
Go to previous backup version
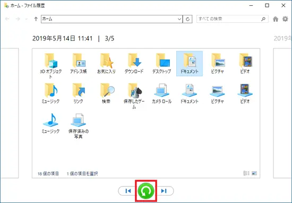coord(127,191)
